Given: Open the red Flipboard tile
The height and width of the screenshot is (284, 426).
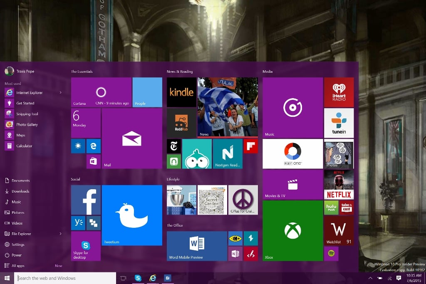Looking at the screenshot, I should point(251,146).
